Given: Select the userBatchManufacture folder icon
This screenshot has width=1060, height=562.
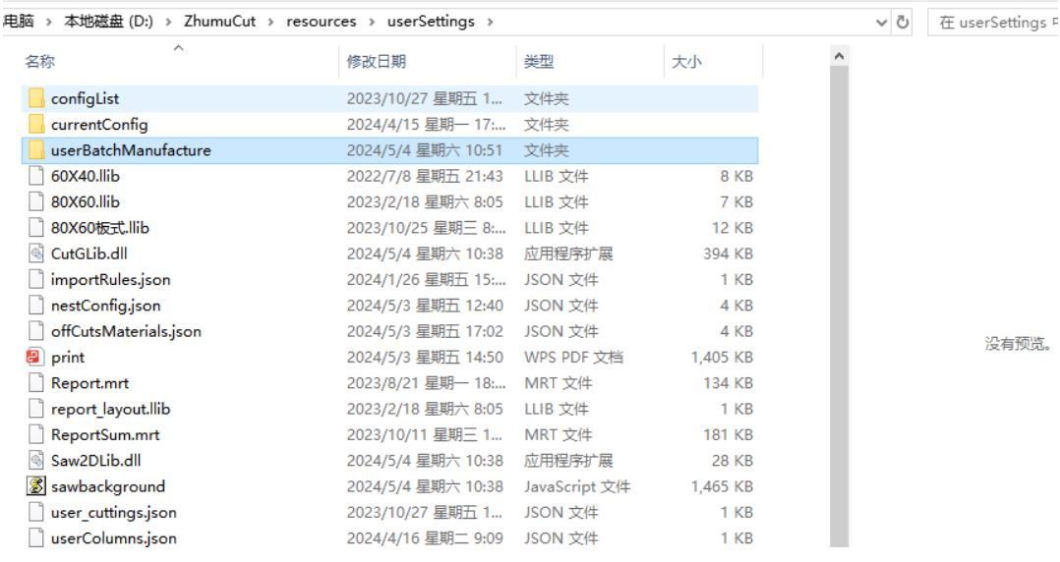Looking at the screenshot, I should (x=36, y=150).
